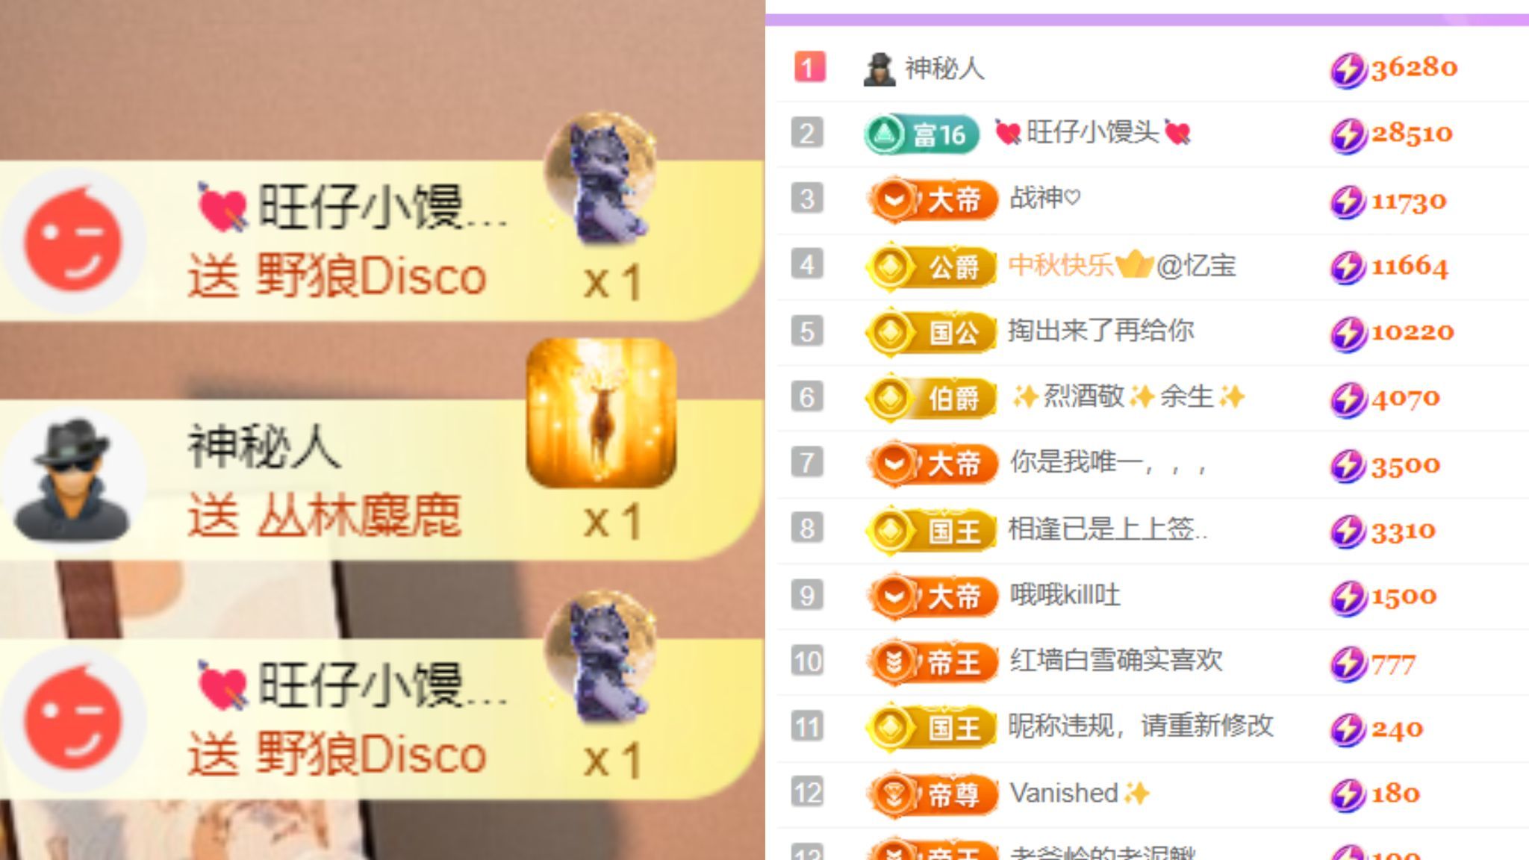
Task: Click the green 富16 level badge
Action: click(x=921, y=134)
